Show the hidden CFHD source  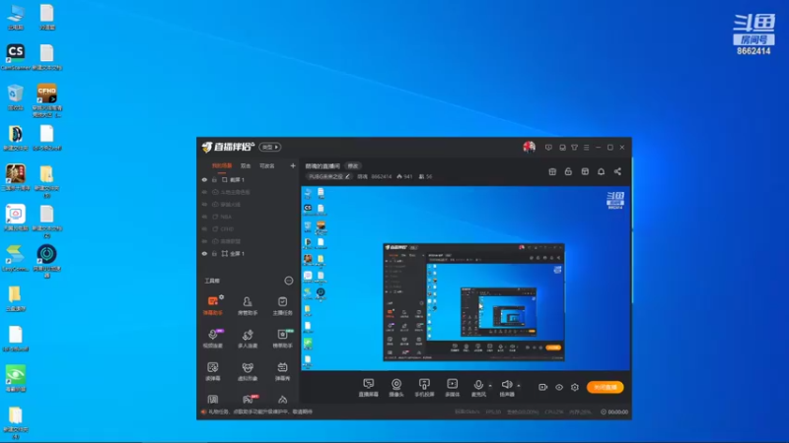204,229
